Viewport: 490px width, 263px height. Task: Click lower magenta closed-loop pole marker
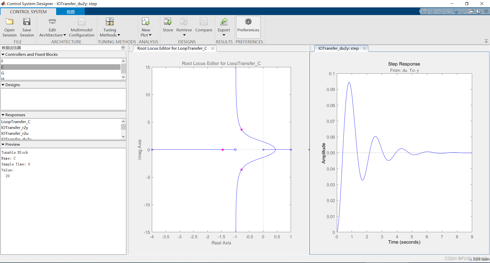coord(241,169)
